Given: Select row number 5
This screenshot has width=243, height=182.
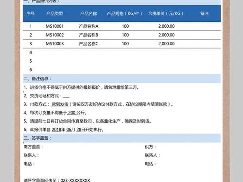Looking at the screenshot, I should pos(31,61).
